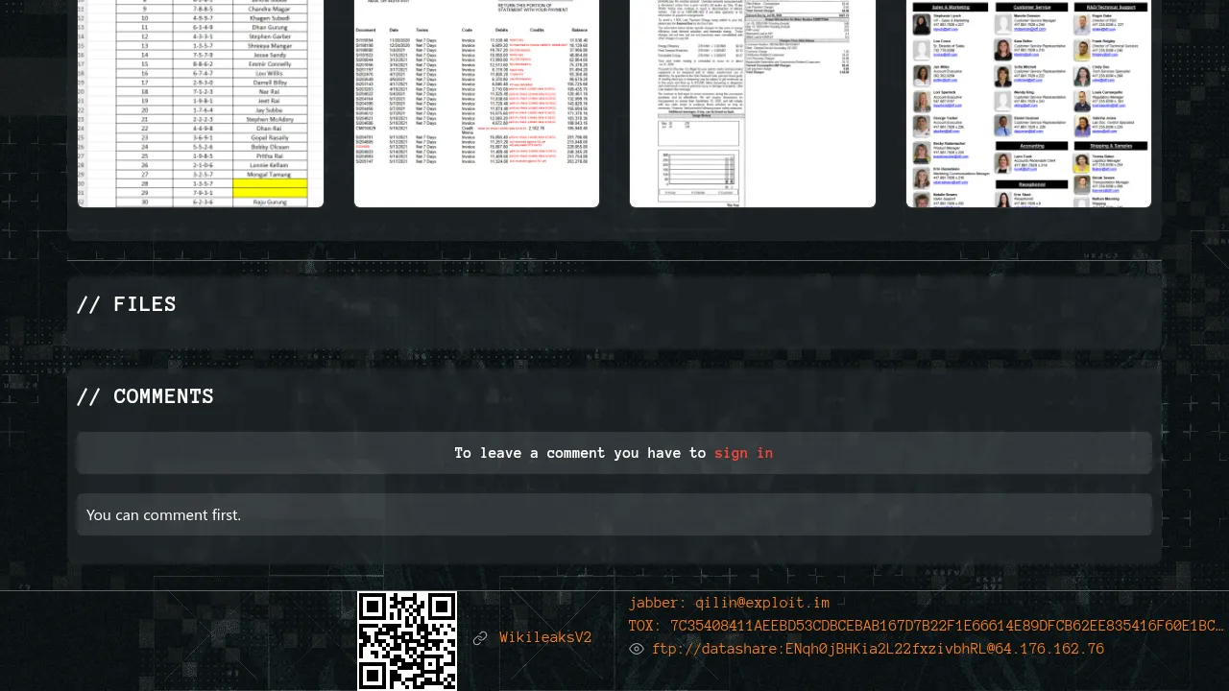
Task: Click the 'To leave a comment' notice bar
Action: [x=614, y=453]
